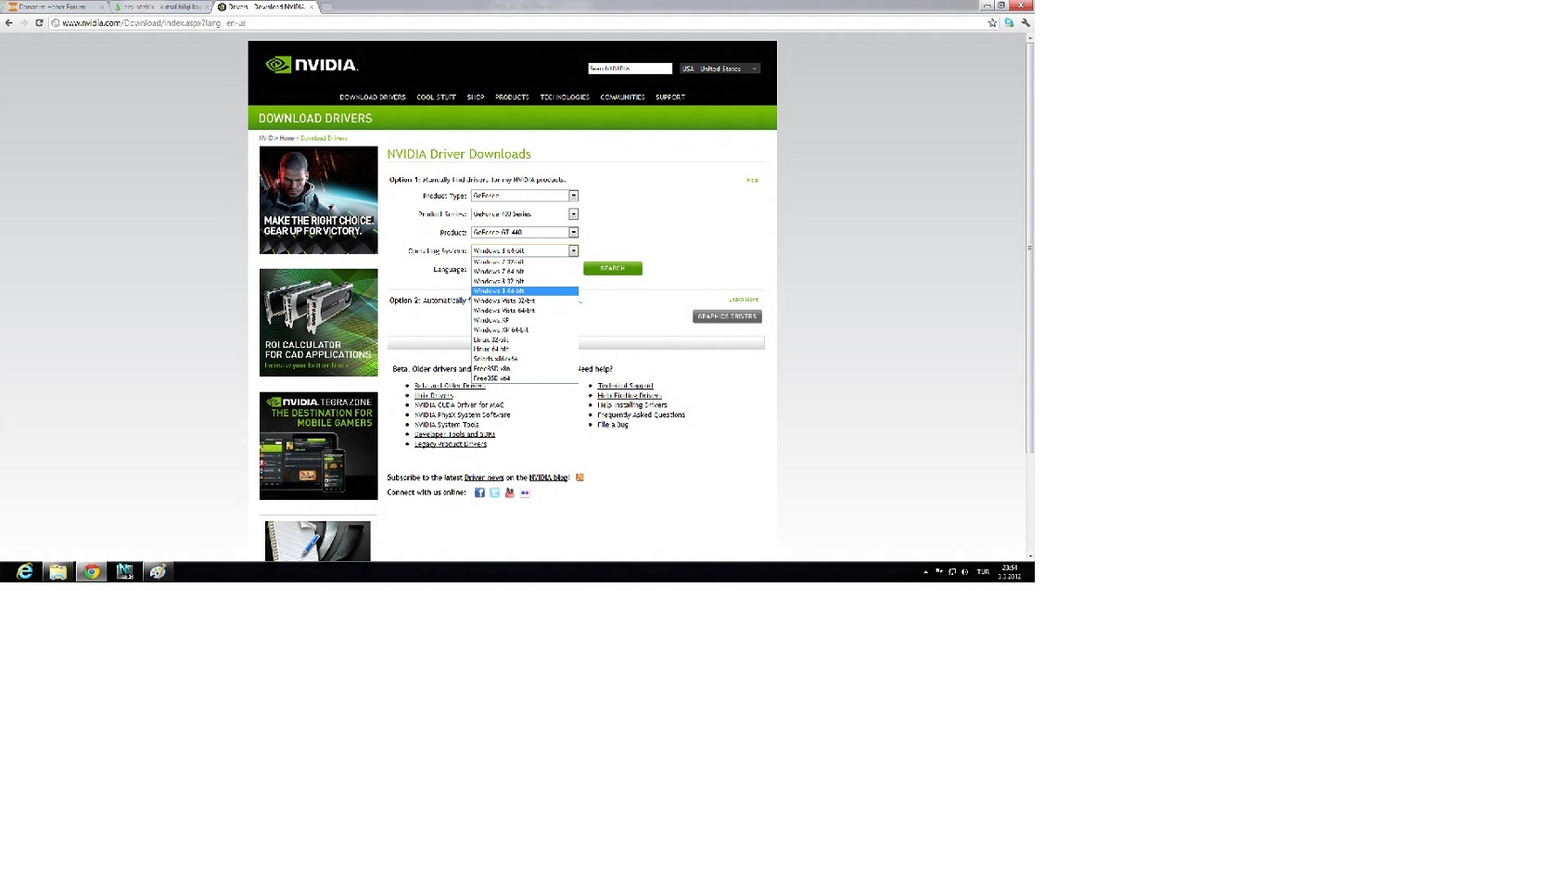Choose Windows 8 32-bit from list
The width and height of the screenshot is (1567, 882).
click(x=525, y=281)
